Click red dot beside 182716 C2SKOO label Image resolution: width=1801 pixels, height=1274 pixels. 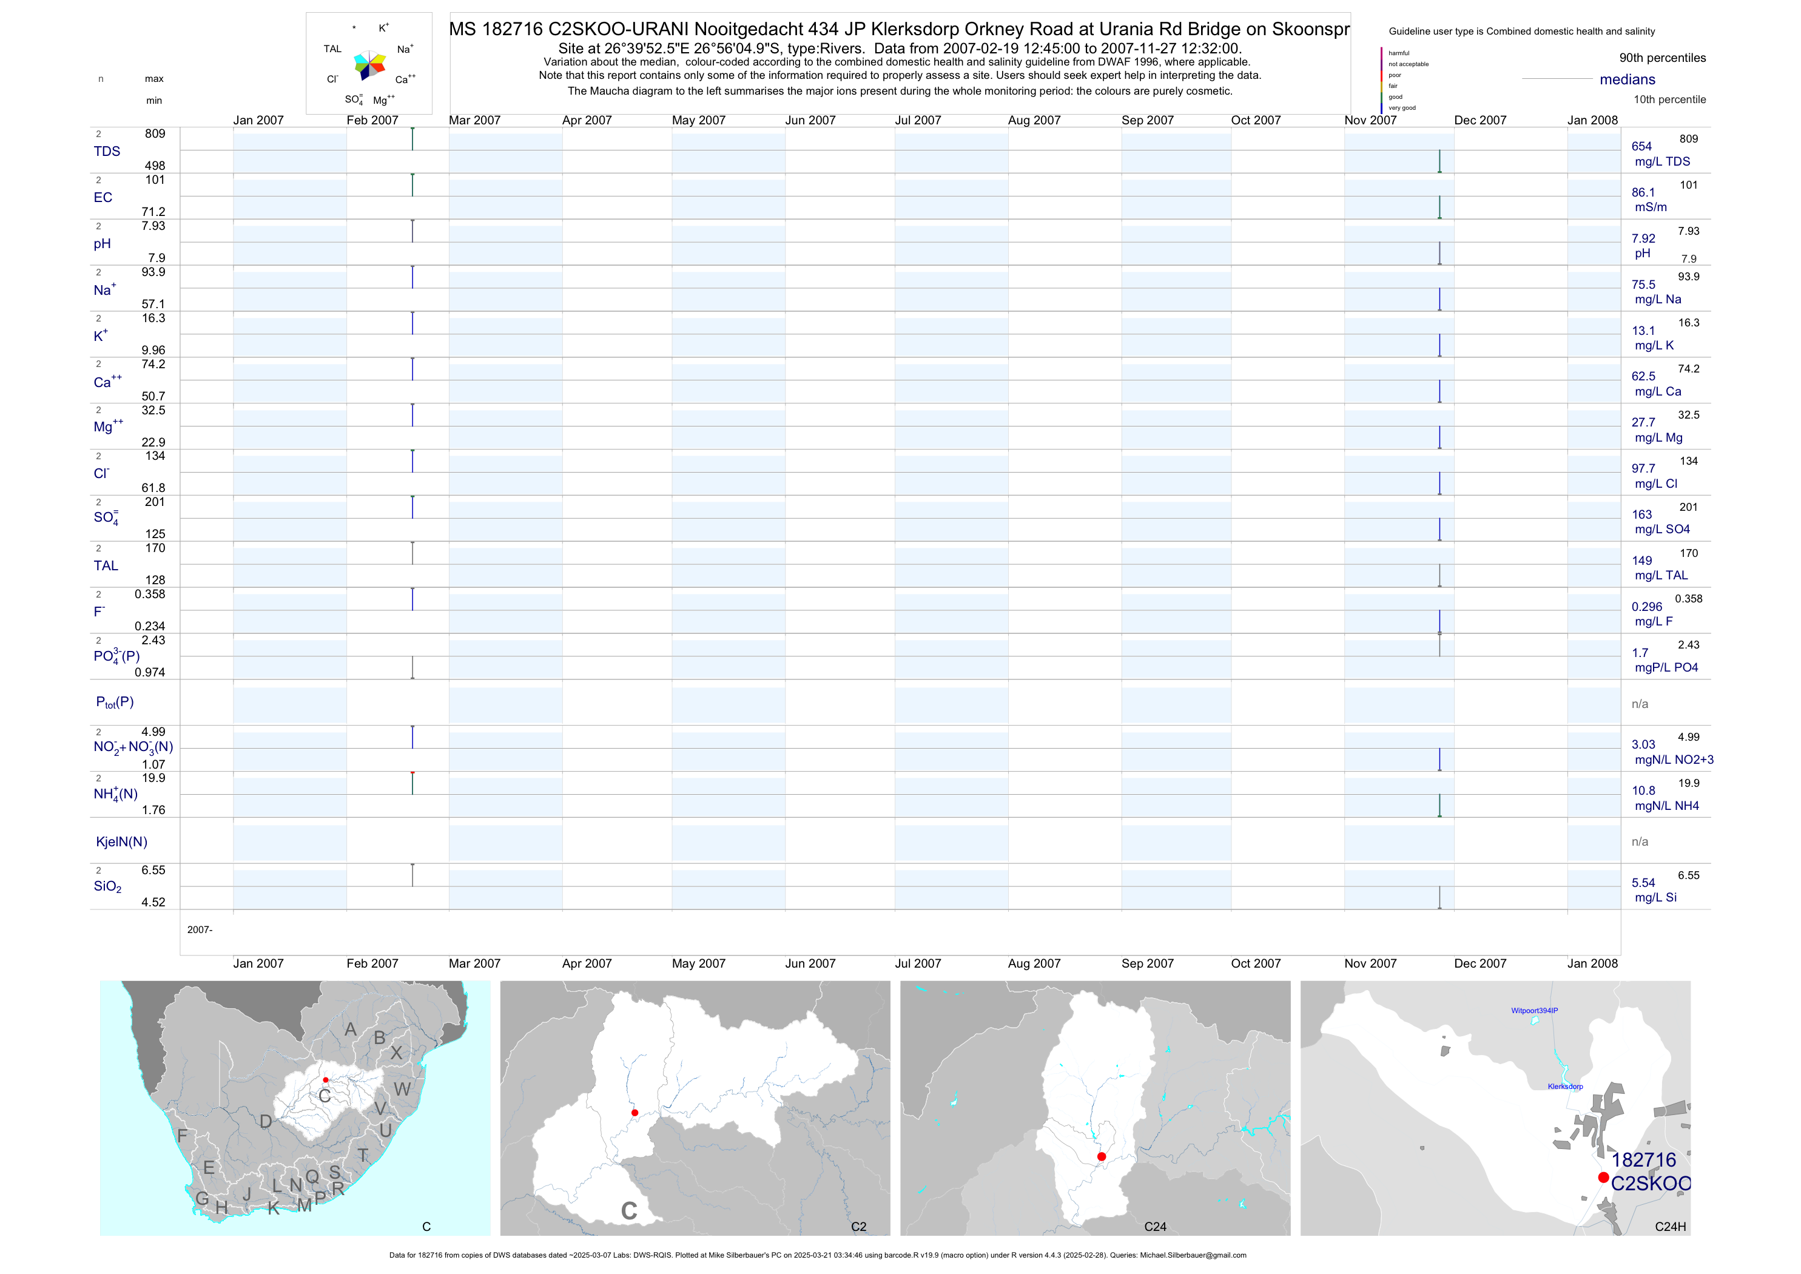[x=1603, y=1178]
